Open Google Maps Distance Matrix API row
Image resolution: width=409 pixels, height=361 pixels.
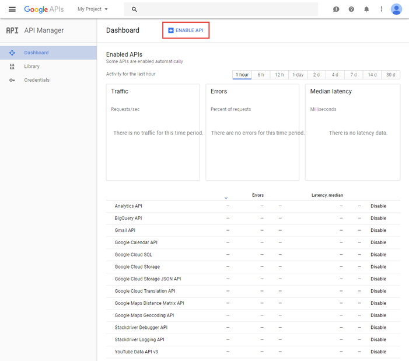253,303
